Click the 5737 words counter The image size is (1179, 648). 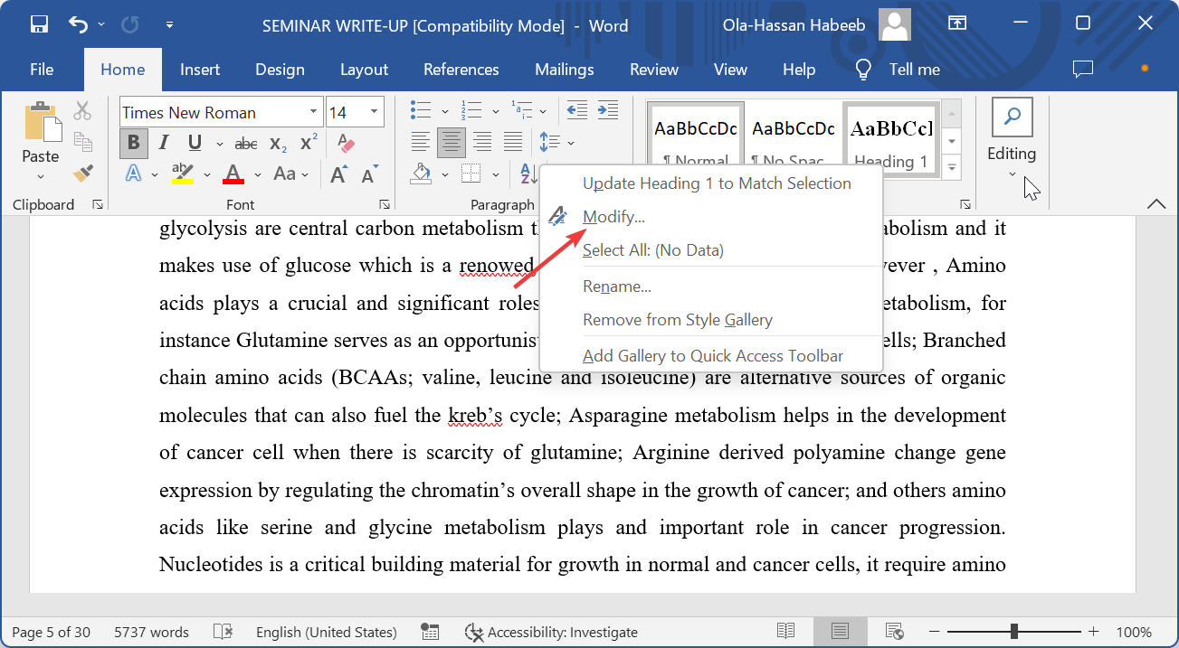pos(151,632)
